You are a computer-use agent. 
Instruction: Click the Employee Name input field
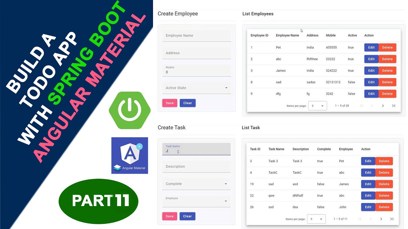(197, 36)
